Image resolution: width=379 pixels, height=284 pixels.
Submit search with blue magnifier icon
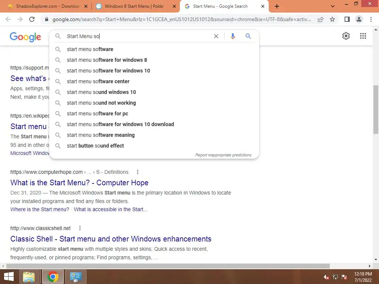pos(248,36)
